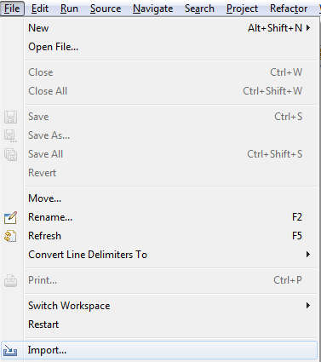The image size is (321, 362).
Task: Click the Save All icon
Action: [10, 154]
